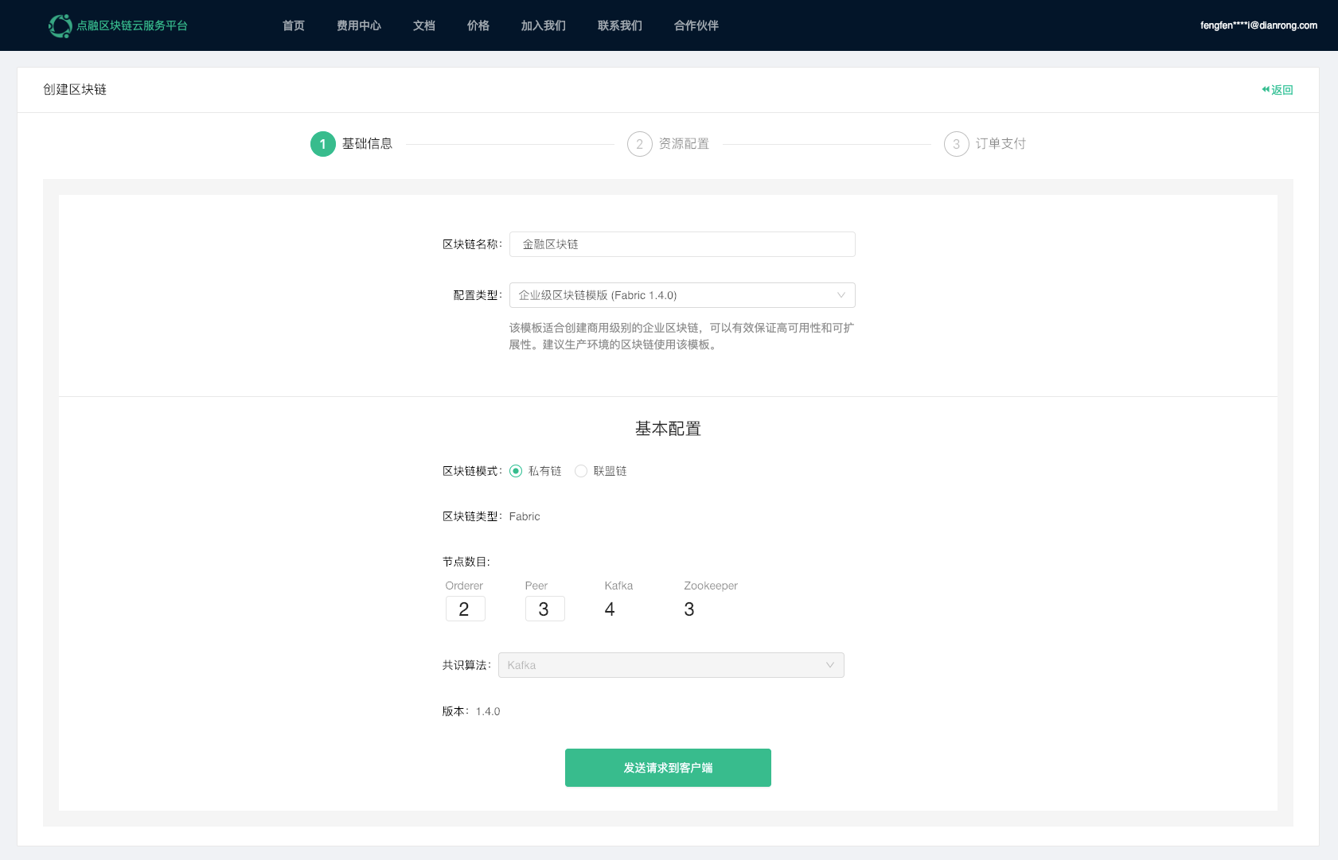Open the 共识算法 Kafka dropdown
Viewport: 1338px width, 860px height.
tap(671, 665)
